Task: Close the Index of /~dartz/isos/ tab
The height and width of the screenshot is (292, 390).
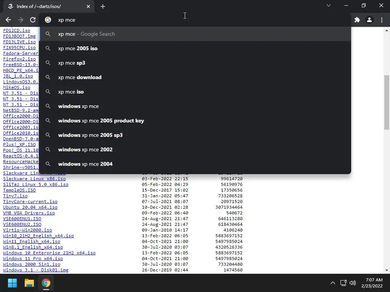Action: click(x=88, y=6)
